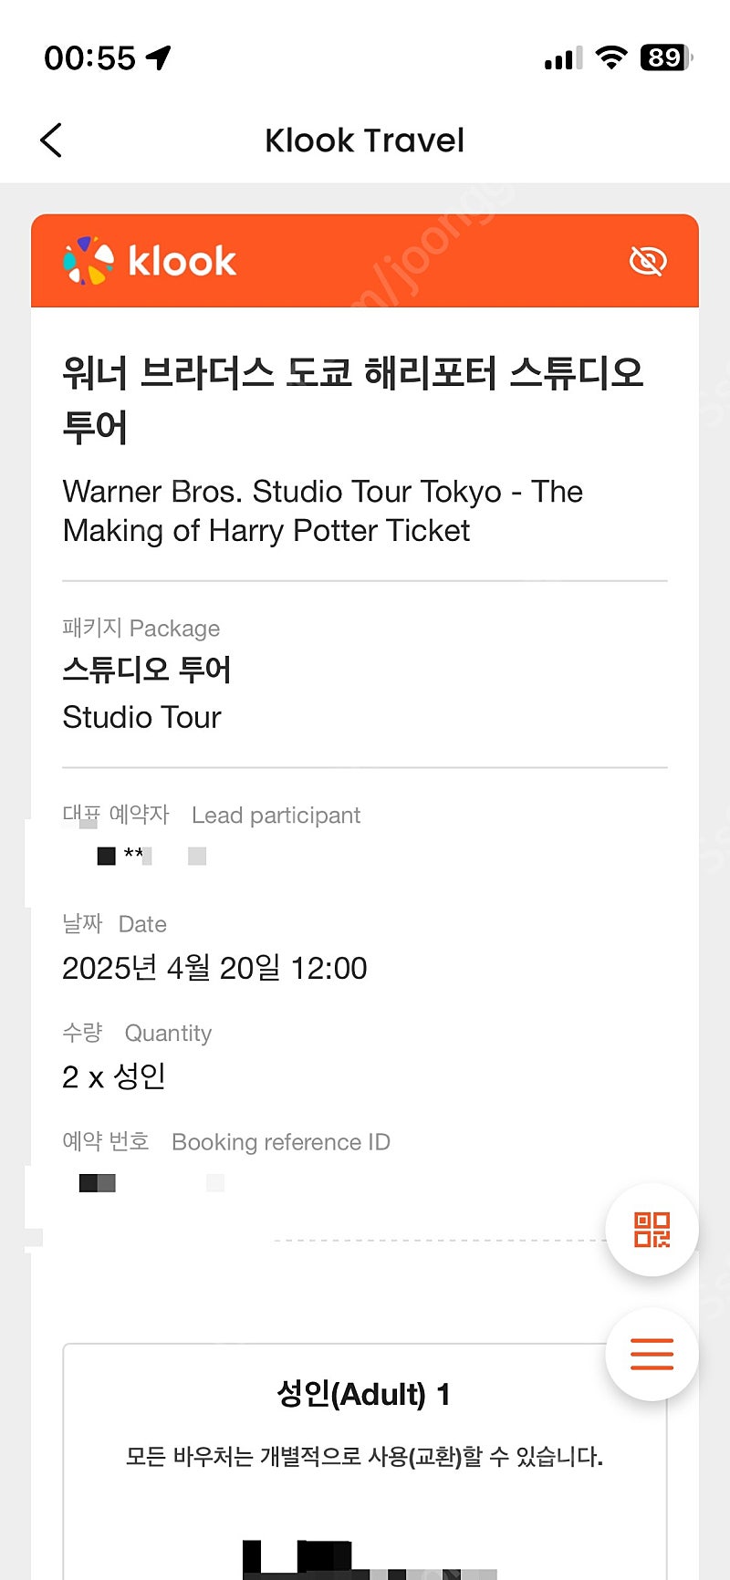
Task: Tap the Wi-Fi icon in status bar
Action: coord(610,57)
